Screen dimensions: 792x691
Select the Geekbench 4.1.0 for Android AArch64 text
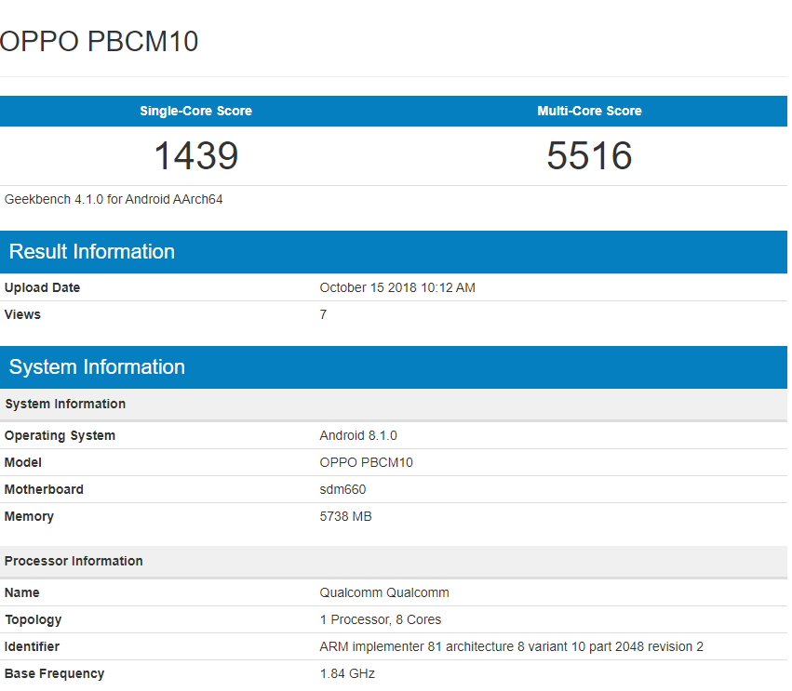[x=114, y=199]
